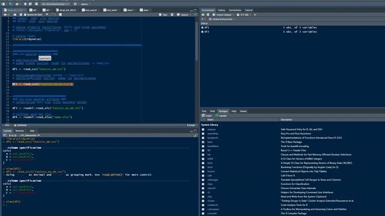Click the New File icon in main toolbar
This screenshot has height=216, width=385.
[x=3, y=4]
